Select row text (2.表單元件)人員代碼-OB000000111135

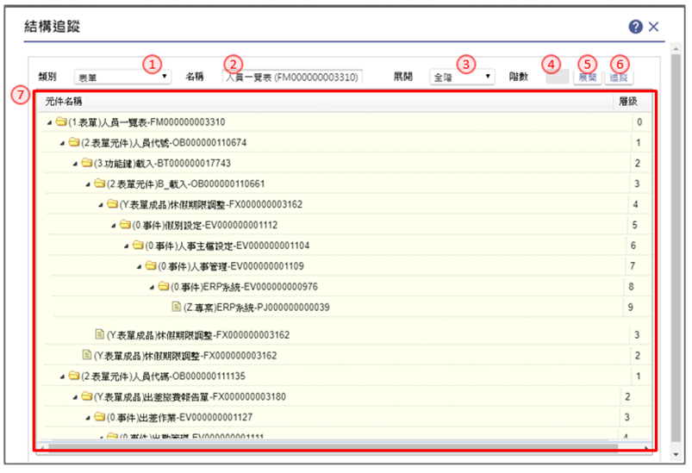point(163,377)
